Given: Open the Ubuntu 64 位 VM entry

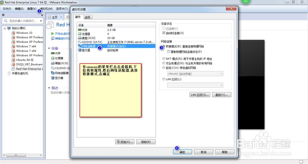Looking at the screenshot, I should [25, 60].
